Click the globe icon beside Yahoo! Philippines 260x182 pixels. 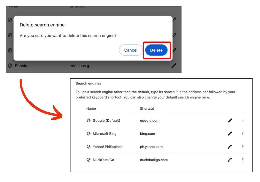tap(88, 146)
